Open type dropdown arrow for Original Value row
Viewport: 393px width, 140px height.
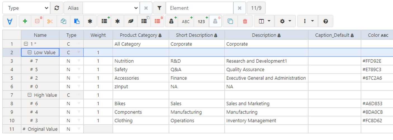point(79,129)
